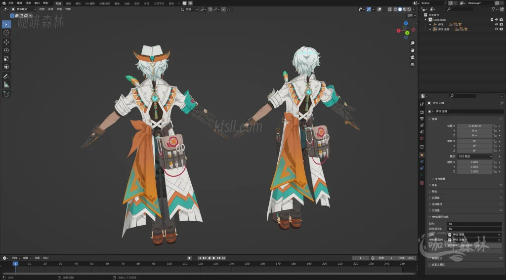Activate the Transform tool

[6, 67]
